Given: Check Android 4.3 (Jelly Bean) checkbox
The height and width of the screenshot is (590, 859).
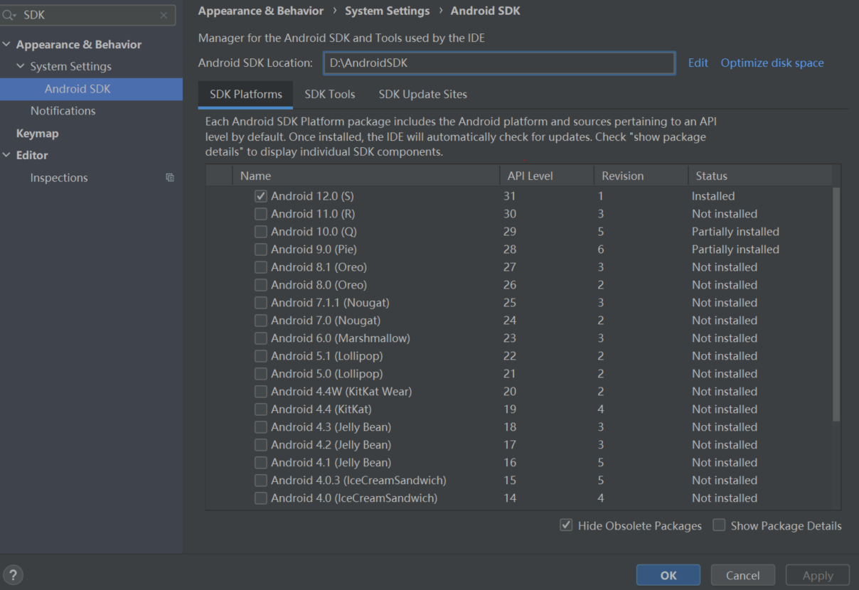Looking at the screenshot, I should [261, 427].
